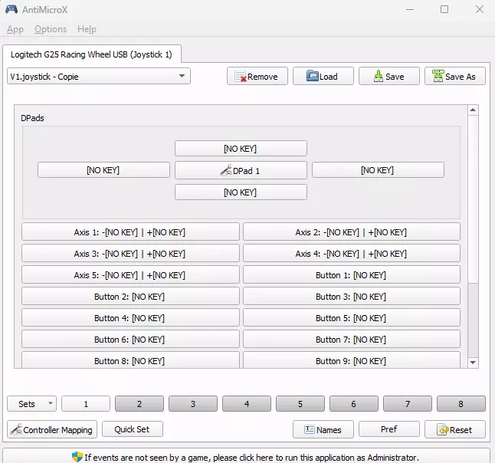495x463 pixels.
Task: Save the current profile
Action: (389, 76)
